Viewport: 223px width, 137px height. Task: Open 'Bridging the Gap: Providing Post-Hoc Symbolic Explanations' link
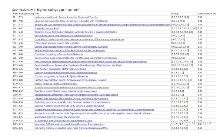102,25
